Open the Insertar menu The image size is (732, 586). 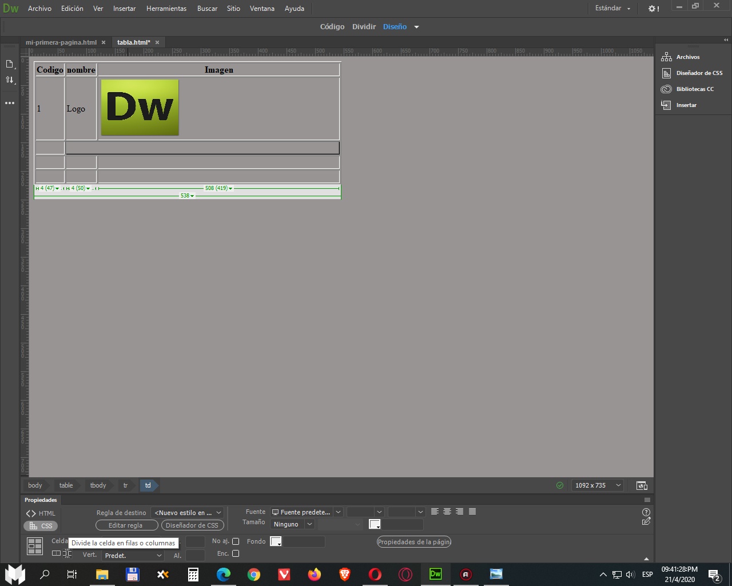[x=124, y=9]
